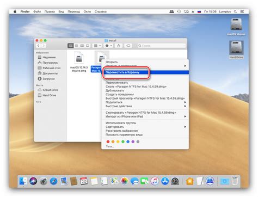Image resolution: width=258 pixels, height=197 pixels.
Task: Open the Переход menu
Action: [73, 11]
